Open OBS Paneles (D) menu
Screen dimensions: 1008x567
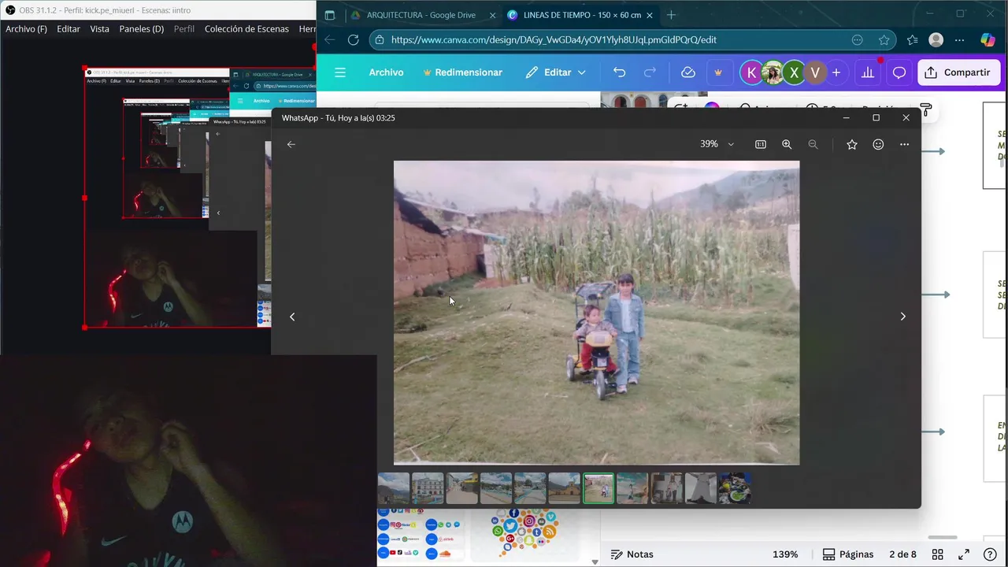click(x=142, y=29)
